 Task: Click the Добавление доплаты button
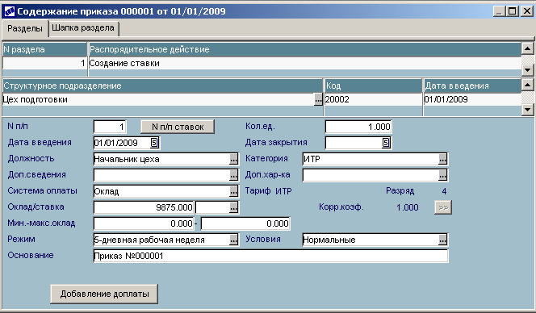coord(104,294)
